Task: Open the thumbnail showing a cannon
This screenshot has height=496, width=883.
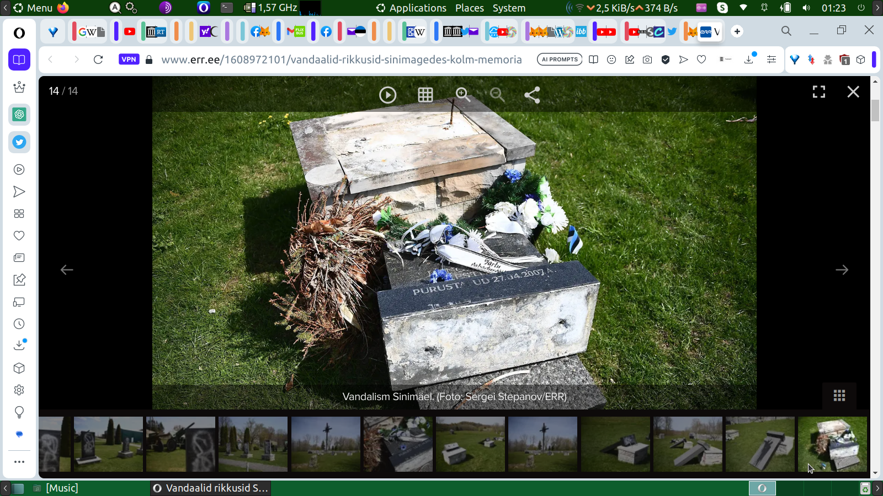Action: (181, 444)
